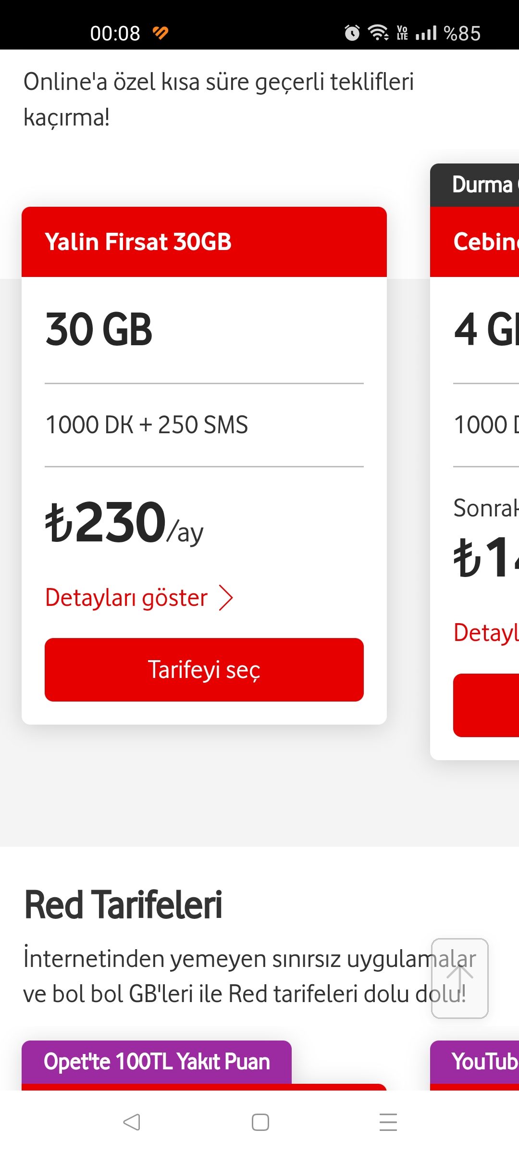Open the partially visible Cebin tariff card header
This screenshot has height=1154, width=519.
click(x=475, y=242)
